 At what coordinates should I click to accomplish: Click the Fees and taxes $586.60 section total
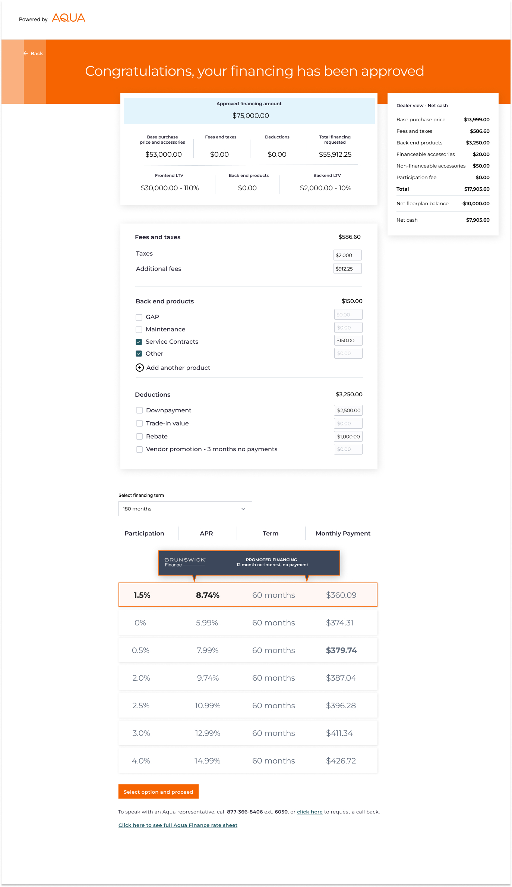pyautogui.click(x=350, y=237)
